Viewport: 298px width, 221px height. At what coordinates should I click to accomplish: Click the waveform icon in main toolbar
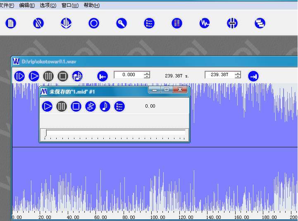[205, 23]
